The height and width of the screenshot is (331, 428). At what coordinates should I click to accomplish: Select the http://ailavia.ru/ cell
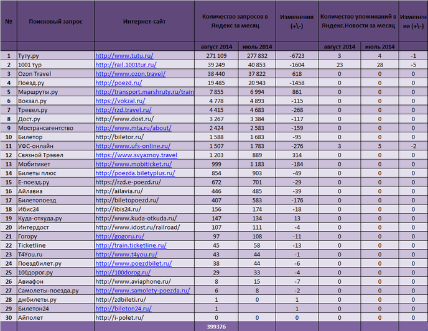point(144,191)
